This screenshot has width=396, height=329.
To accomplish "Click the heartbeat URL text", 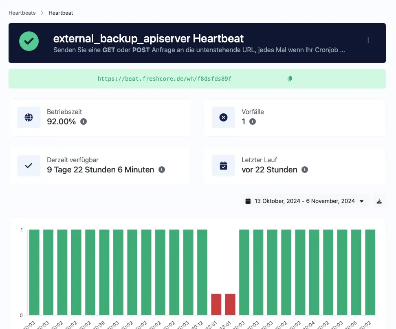I will pyautogui.click(x=164, y=79).
